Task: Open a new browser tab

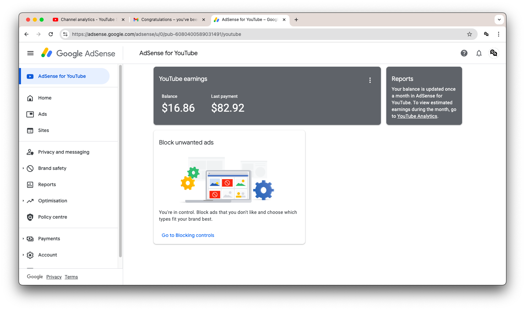Action: click(296, 20)
